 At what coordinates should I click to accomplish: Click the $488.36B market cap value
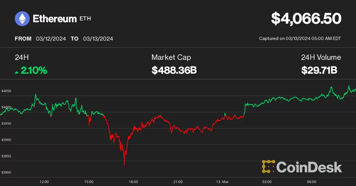pos(174,70)
